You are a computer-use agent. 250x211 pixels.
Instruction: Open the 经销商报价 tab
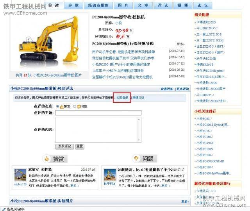[x=98, y=5]
